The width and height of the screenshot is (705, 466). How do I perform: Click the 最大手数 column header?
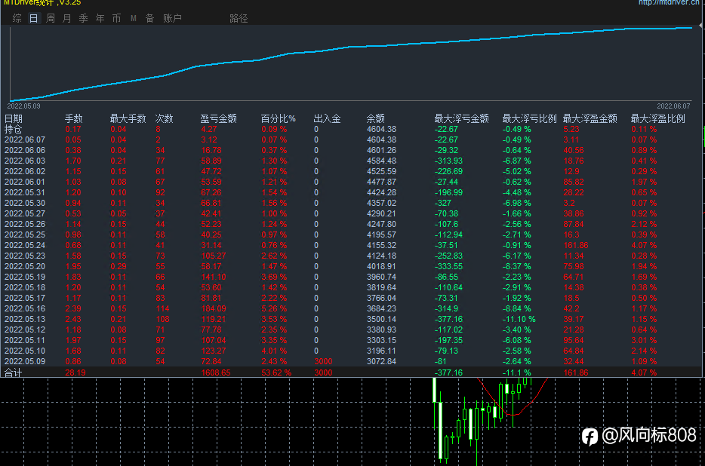pyautogui.click(x=128, y=118)
